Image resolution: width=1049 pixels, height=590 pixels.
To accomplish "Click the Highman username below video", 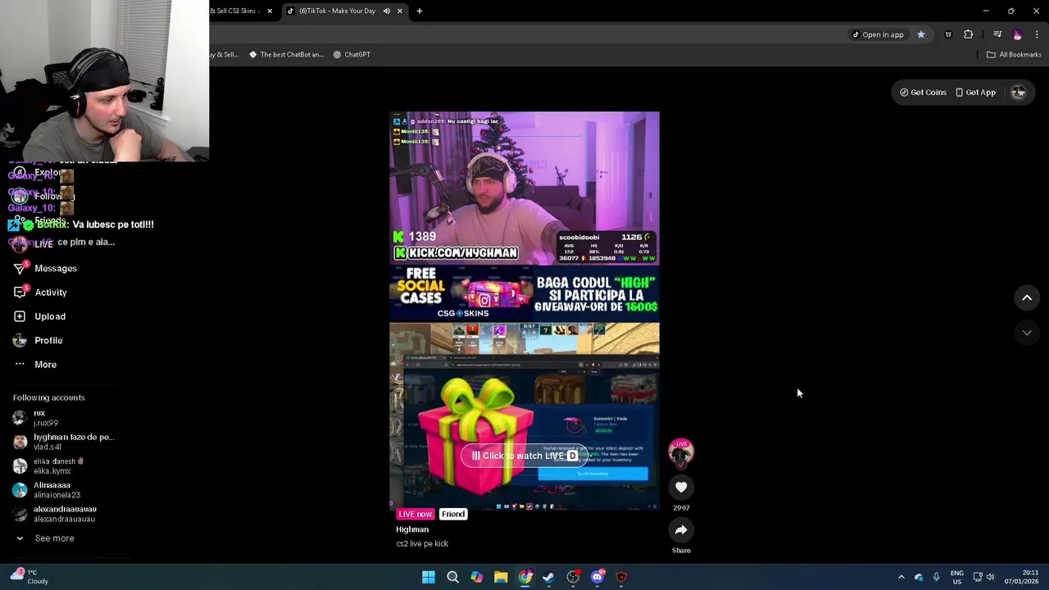I will (x=412, y=529).
